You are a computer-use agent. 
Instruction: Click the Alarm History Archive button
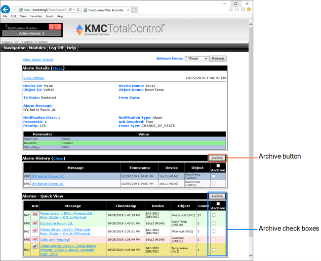(x=217, y=158)
